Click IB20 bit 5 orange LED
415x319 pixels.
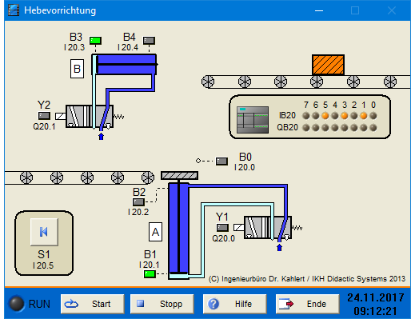[x=325, y=116]
